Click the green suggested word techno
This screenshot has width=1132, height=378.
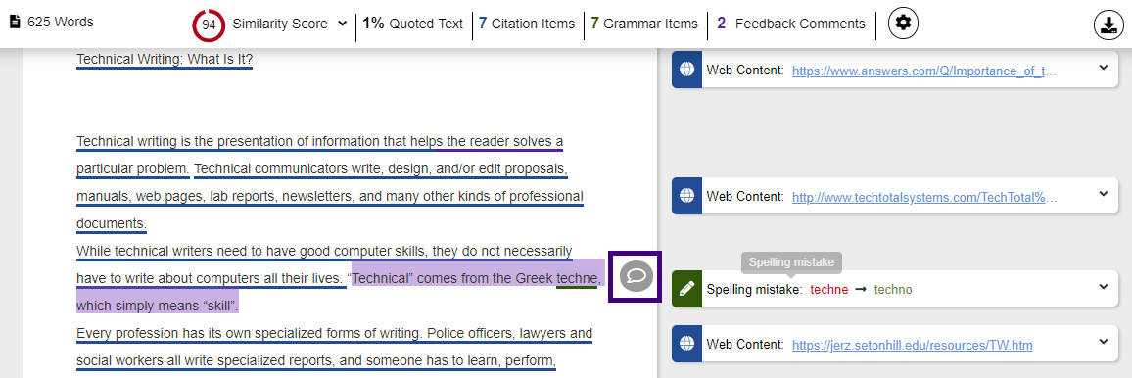(x=893, y=290)
